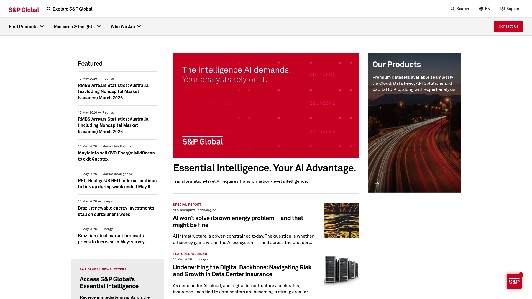The image size is (532, 299).
Task: Click the globe language icon
Action: (x=481, y=9)
